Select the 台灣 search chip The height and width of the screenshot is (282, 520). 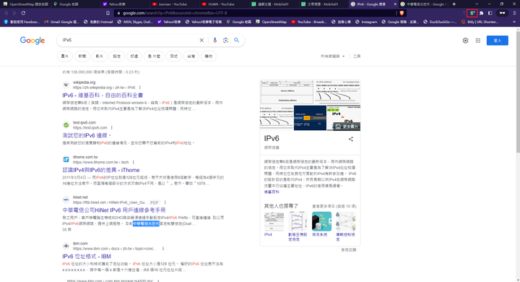pos(191,56)
